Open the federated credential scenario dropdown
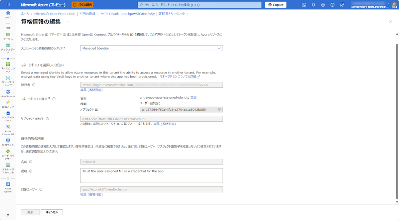 coord(152,48)
